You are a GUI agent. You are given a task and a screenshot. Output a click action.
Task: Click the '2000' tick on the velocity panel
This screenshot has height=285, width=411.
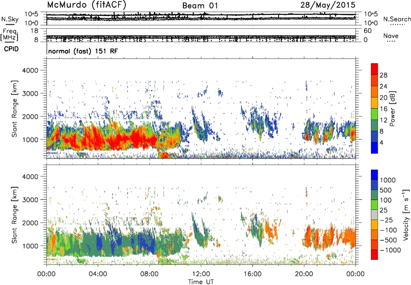click(x=31, y=223)
